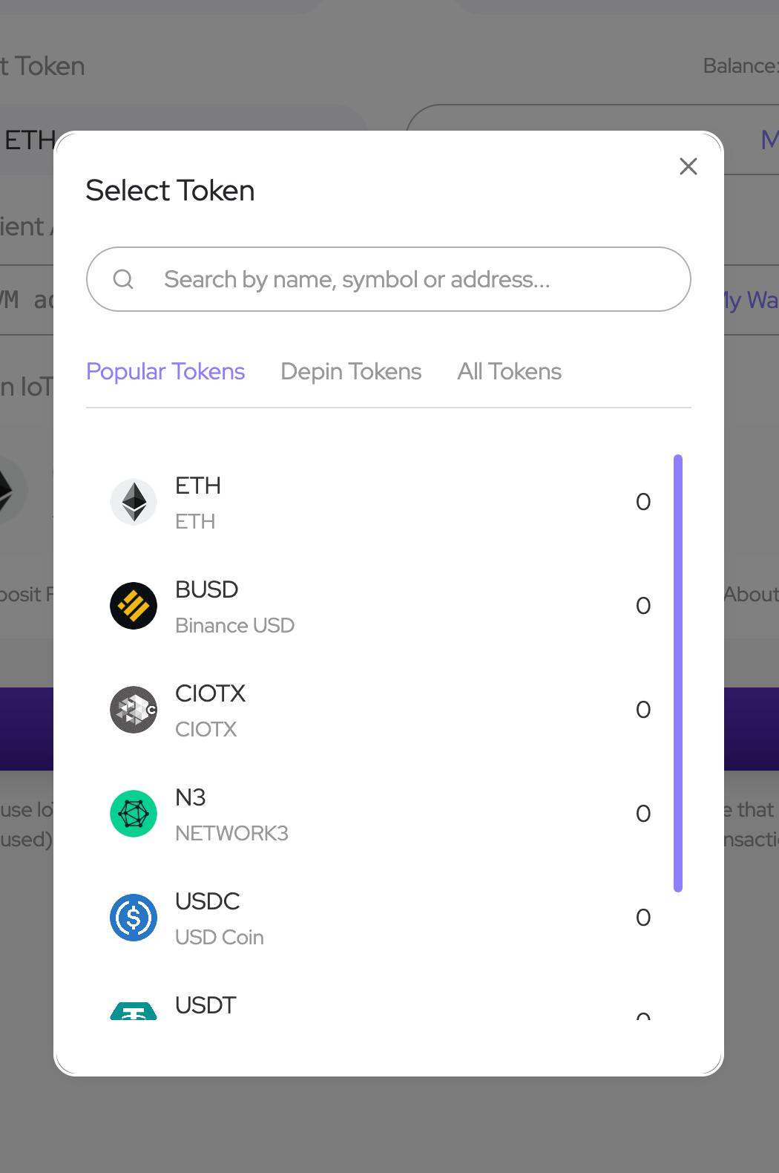This screenshot has height=1173, width=779.
Task: Close the Select Token dialog
Action: coord(688,166)
